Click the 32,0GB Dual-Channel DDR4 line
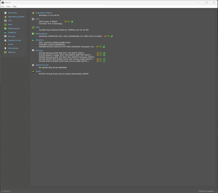Viewport: 218px width, 193px height. tap(64, 30)
